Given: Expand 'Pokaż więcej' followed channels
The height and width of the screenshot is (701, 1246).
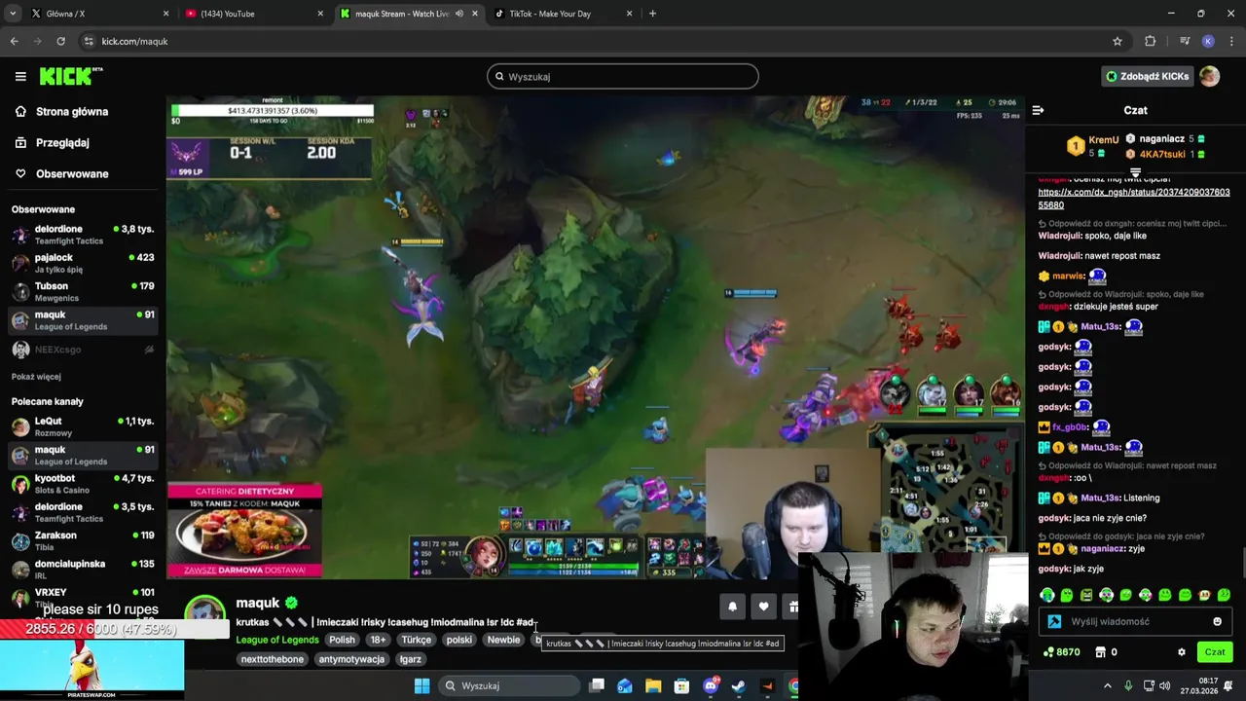Looking at the screenshot, I should (36, 377).
